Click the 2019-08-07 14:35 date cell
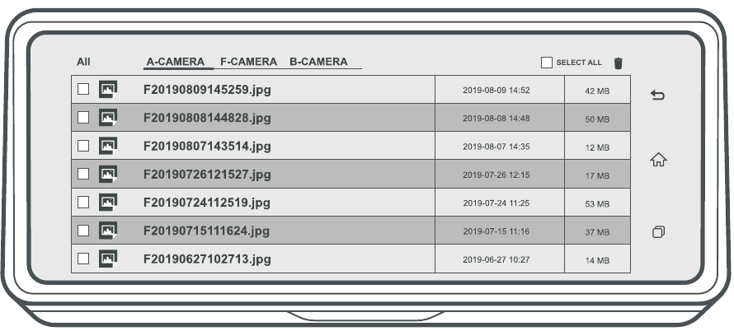This screenshot has width=734, height=331. click(496, 147)
